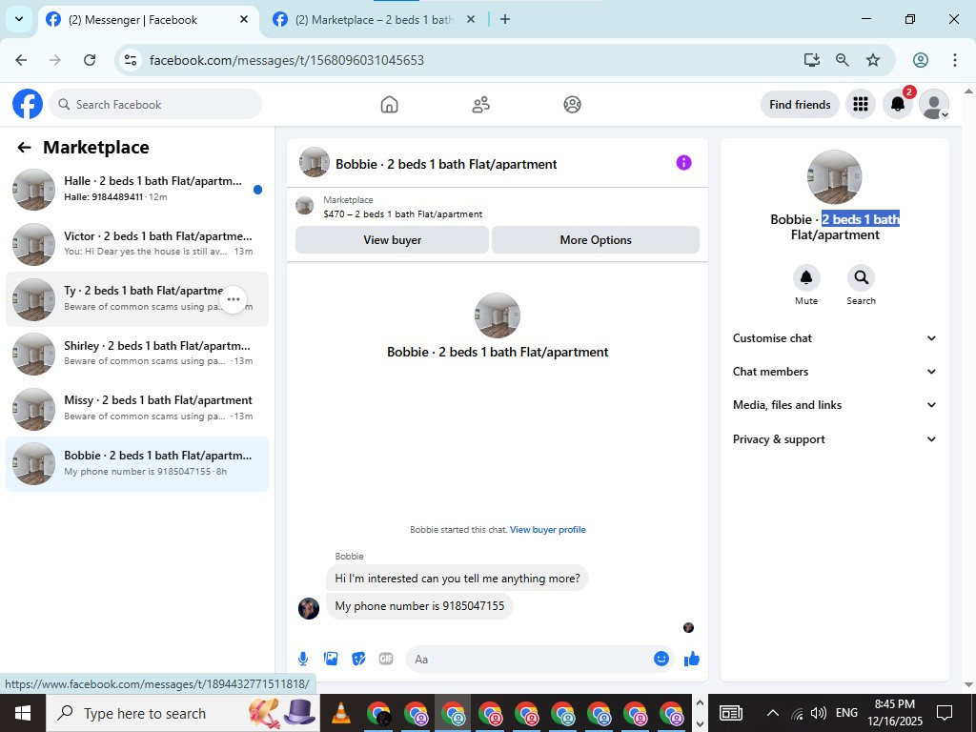This screenshot has width=976, height=732.
Task: Click Bobbie's sender avatar beside phone message
Action: tap(309, 608)
